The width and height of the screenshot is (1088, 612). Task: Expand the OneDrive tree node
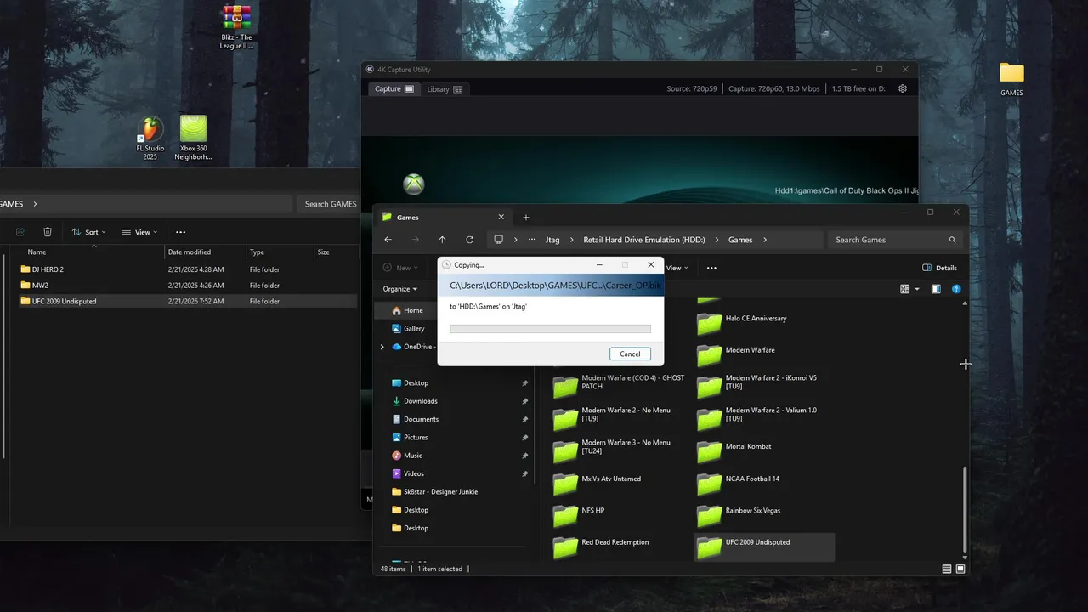click(382, 347)
